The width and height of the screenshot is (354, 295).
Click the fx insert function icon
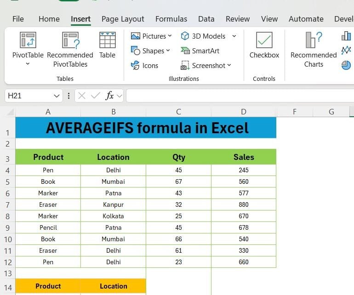[x=110, y=96]
